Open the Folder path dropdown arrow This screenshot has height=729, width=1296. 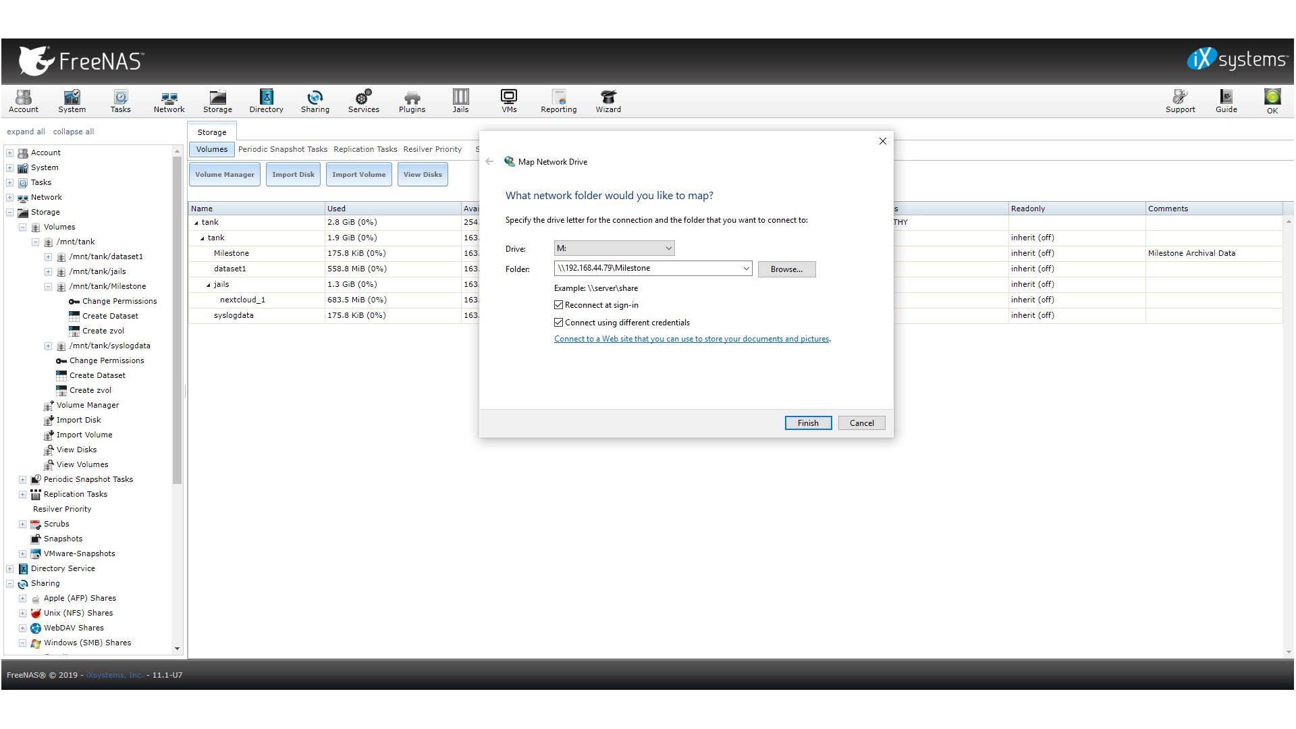coord(746,269)
